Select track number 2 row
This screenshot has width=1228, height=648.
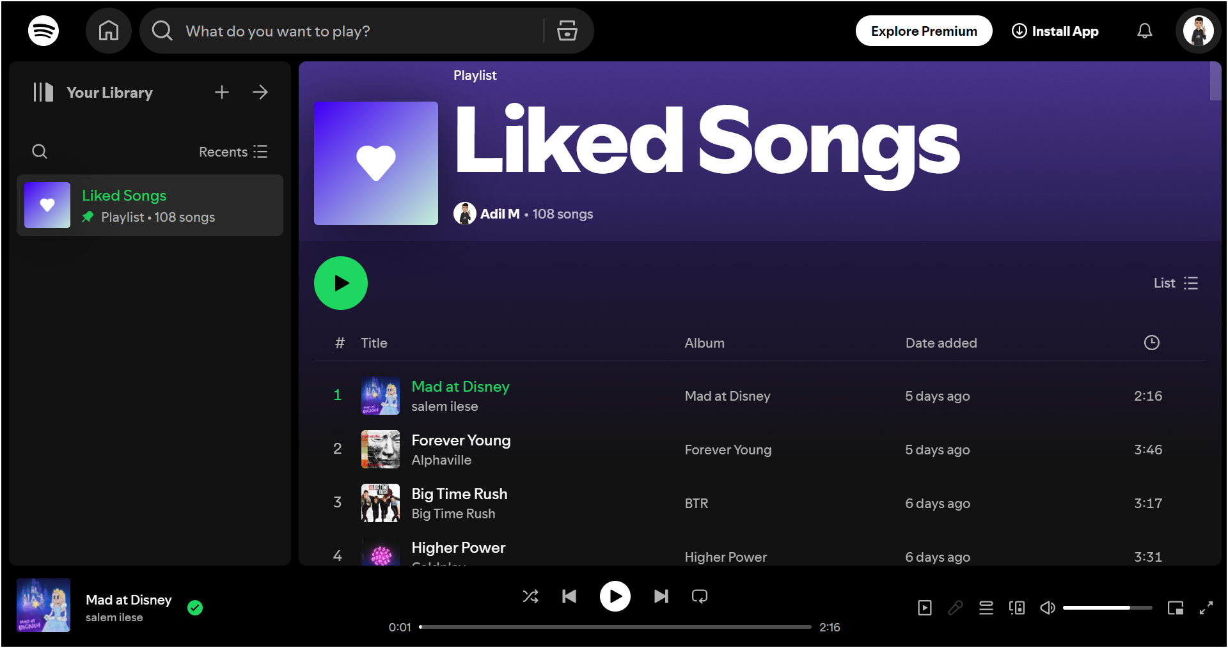point(760,449)
